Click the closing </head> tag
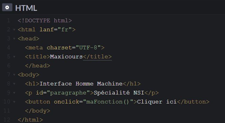The width and height of the screenshot is (225, 123). (38, 66)
